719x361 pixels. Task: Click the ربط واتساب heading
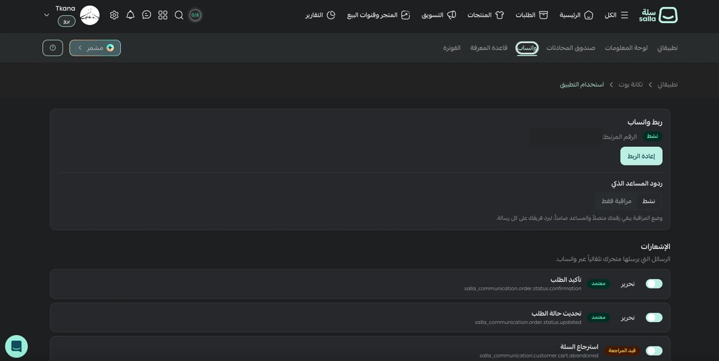645,122
